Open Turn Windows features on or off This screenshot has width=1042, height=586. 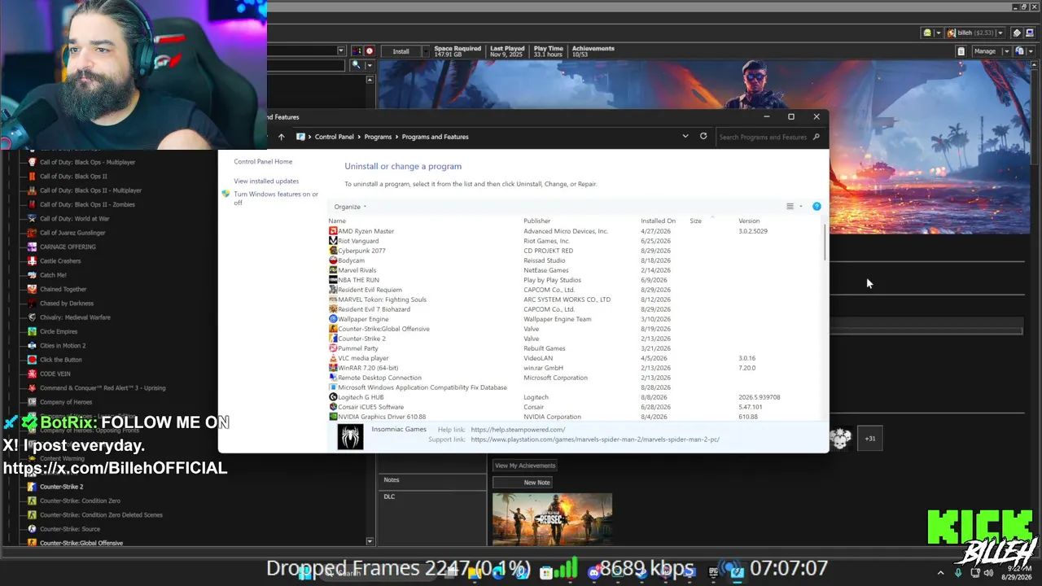point(276,199)
